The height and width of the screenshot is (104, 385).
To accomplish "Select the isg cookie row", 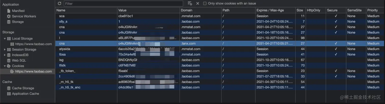I will pyautogui.click(x=220, y=60).
